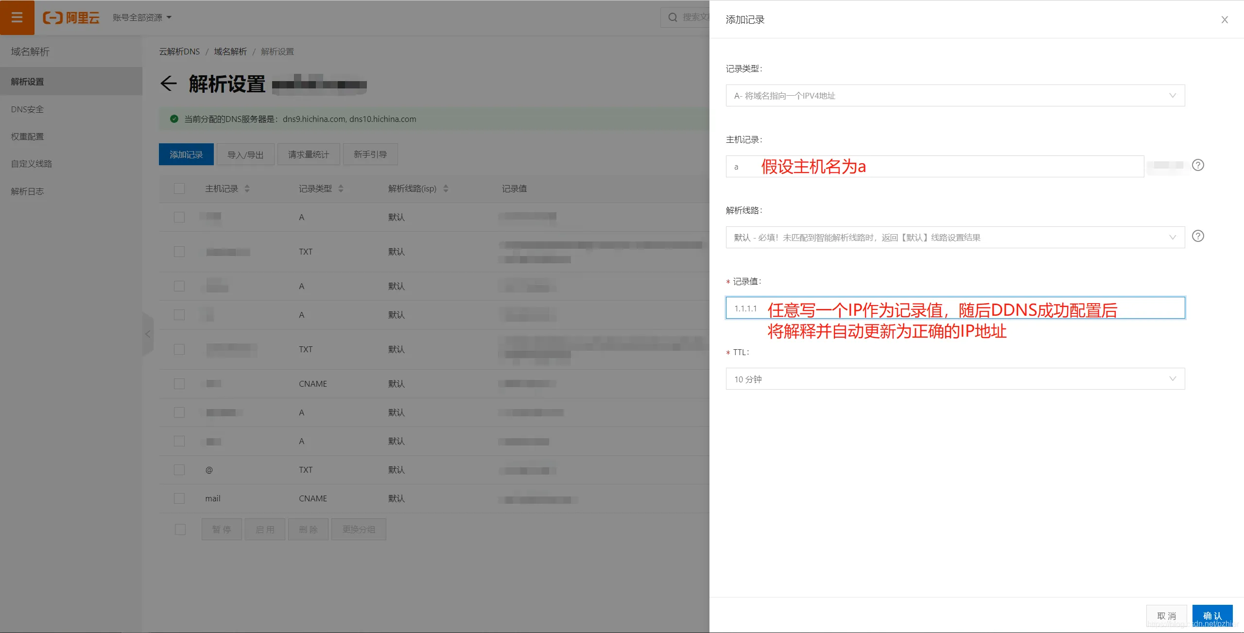Image resolution: width=1244 pixels, height=633 pixels.
Task: Tick the checkbox for the mail record
Action: [x=179, y=498]
